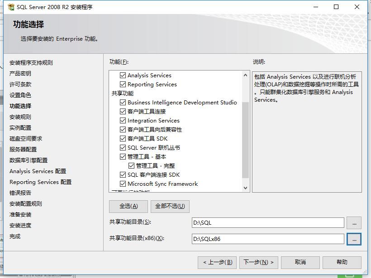Select 安装进度 step in sidebar
The height and width of the screenshot is (278, 371).
coord(20,226)
